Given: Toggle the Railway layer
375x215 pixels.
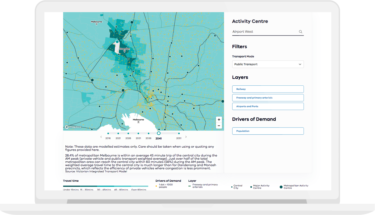Looking at the screenshot, I should (268, 89).
